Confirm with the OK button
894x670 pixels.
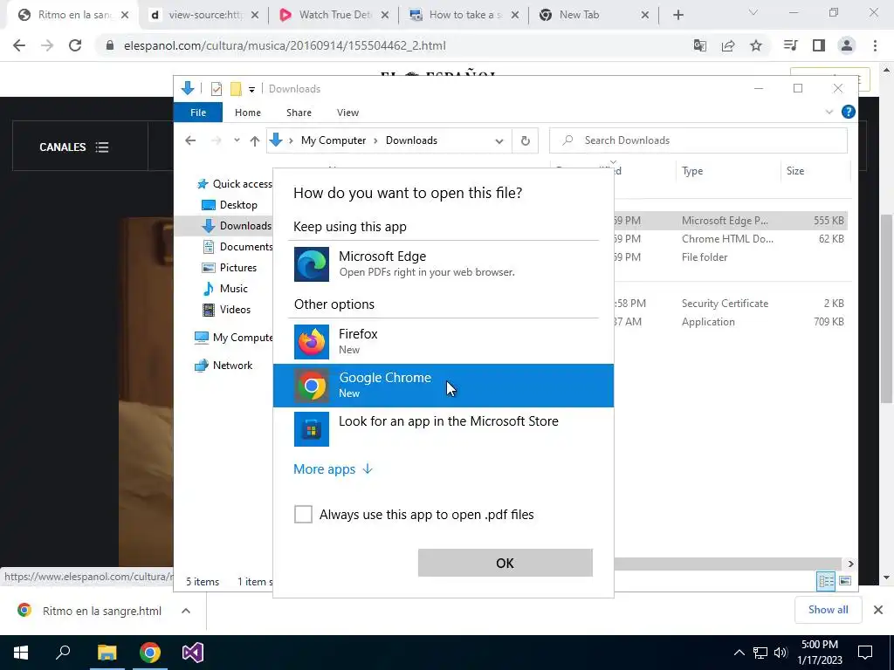click(505, 563)
